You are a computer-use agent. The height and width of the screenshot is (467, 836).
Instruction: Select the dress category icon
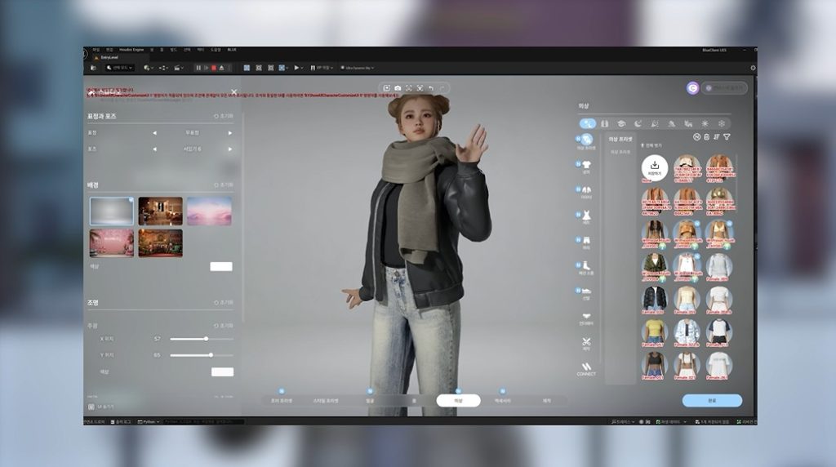(586, 216)
